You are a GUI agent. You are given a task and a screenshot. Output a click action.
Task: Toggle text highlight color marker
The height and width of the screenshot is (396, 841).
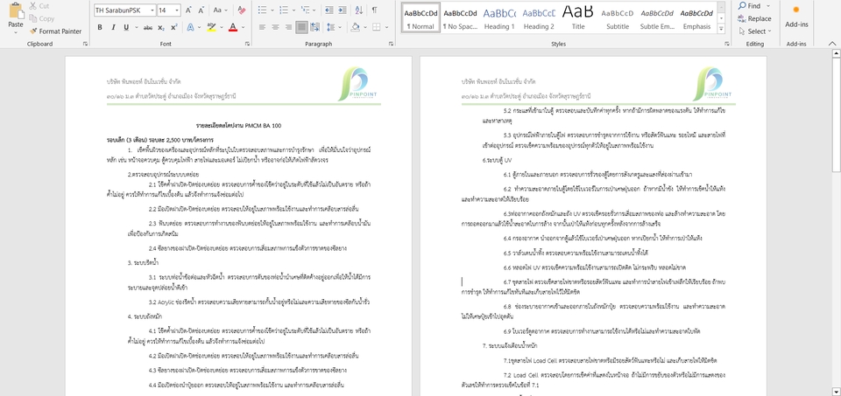211,27
